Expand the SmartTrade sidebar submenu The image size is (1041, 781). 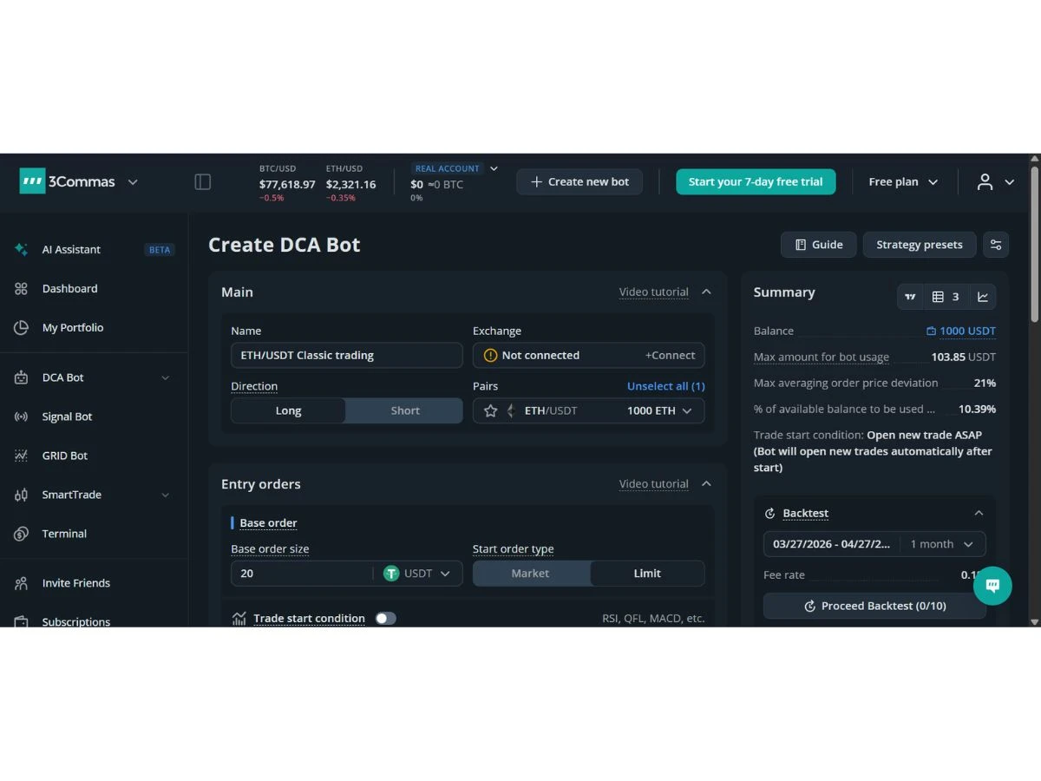click(x=165, y=496)
